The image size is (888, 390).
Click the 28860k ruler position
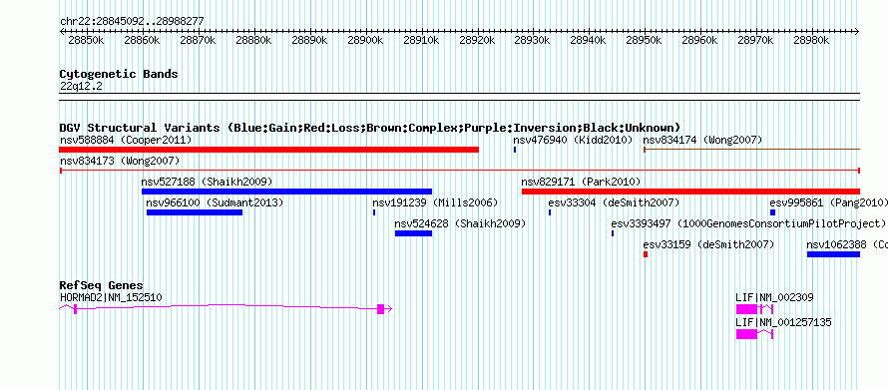[142, 40]
